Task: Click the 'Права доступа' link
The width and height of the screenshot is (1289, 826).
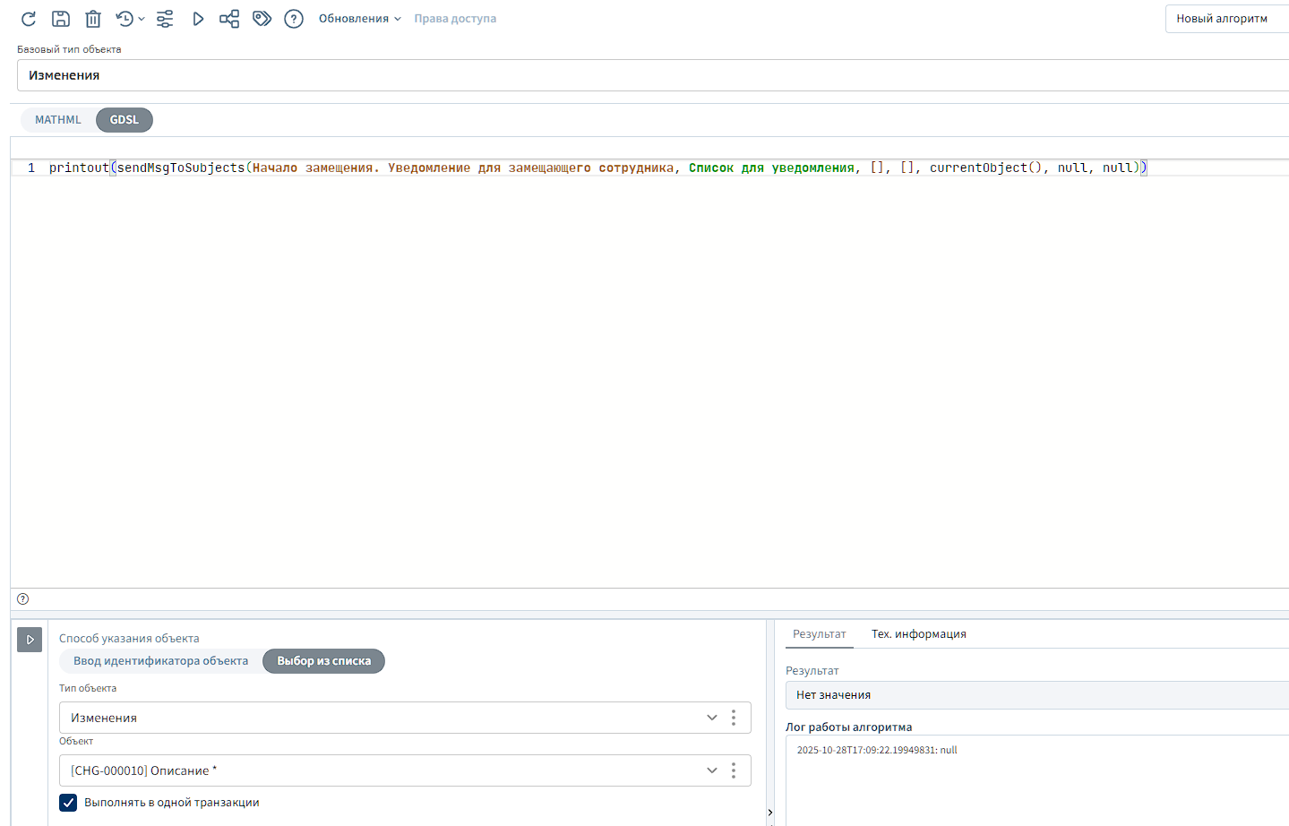Action: tap(455, 19)
